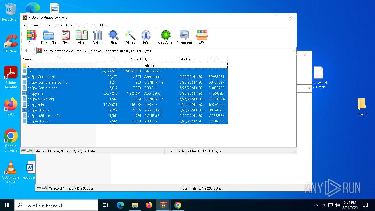This screenshot has height=211, width=375.
Task: Select dnSpy-x86.exe file
Action: [124, 110]
